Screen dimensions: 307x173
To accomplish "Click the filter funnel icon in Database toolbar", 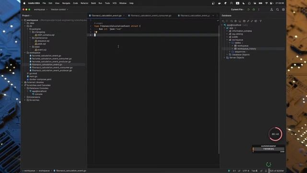I will [260, 21].
